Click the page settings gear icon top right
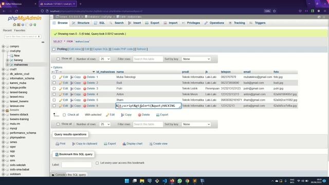The height and width of the screenshot is (185, 329). tap(319, 17)
